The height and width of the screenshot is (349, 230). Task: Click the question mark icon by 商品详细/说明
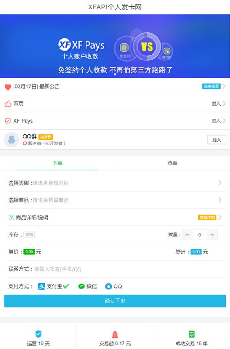pos(11,217)
